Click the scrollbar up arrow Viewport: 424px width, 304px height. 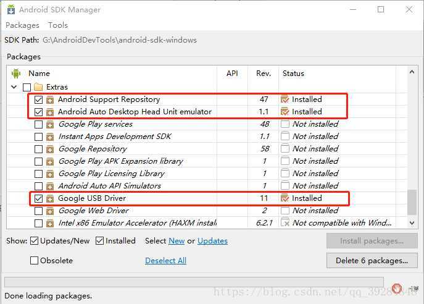pos(412,72)
